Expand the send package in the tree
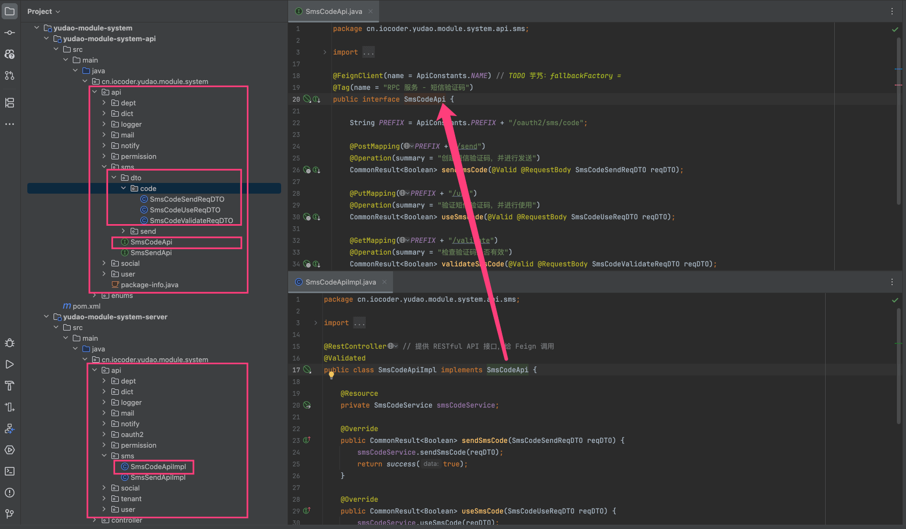 click(123, 231)
